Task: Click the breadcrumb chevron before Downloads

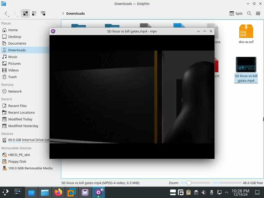Action: tap(63, 13)
